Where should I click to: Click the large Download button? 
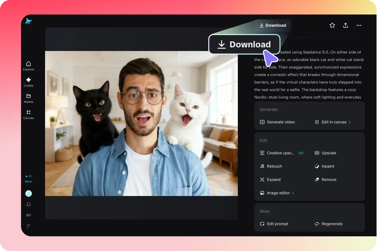[x=244, y=44]
